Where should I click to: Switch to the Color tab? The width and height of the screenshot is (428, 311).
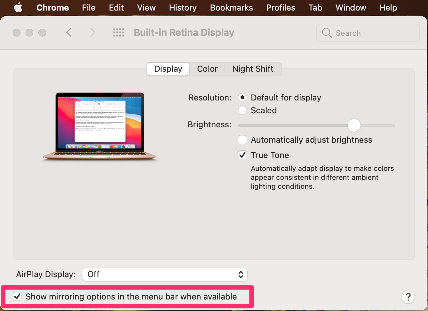click(207, 69)
